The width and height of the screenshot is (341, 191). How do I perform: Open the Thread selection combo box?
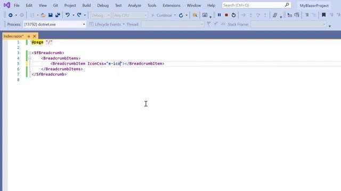tap(173, 24)
